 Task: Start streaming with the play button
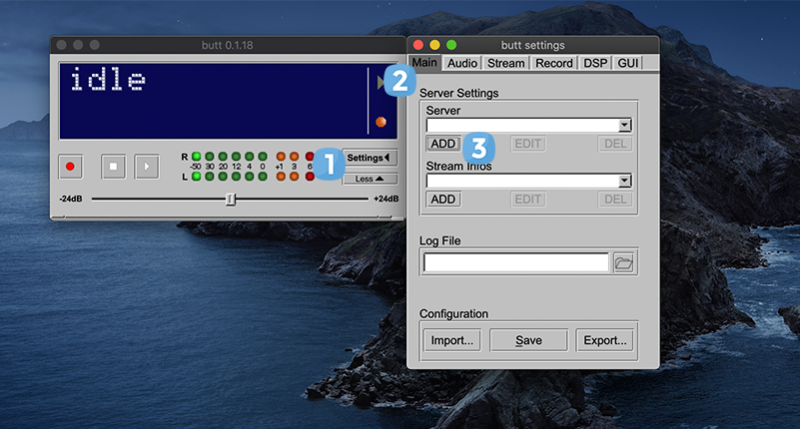coord(147,167)
